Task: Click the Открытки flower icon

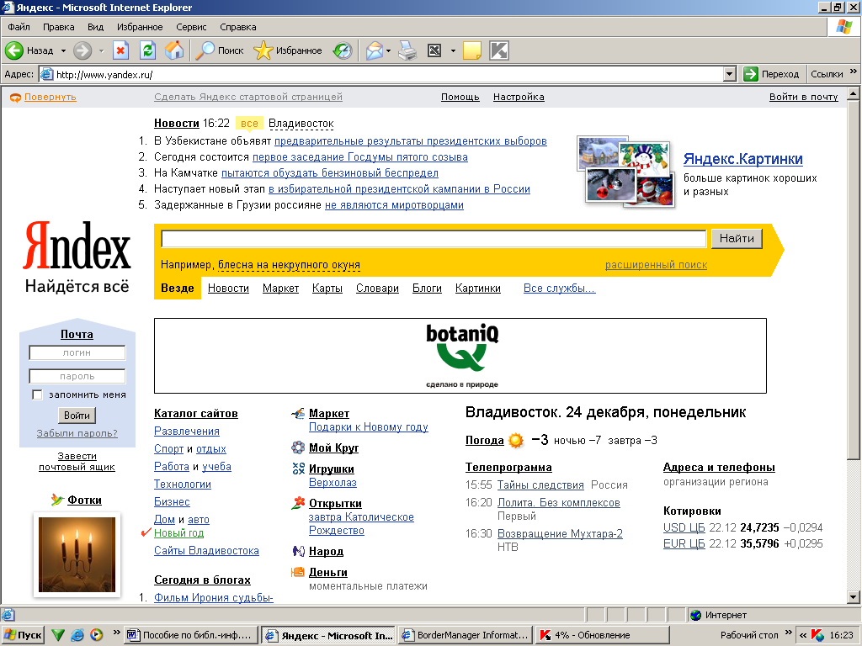Action: tap(298, 503)
